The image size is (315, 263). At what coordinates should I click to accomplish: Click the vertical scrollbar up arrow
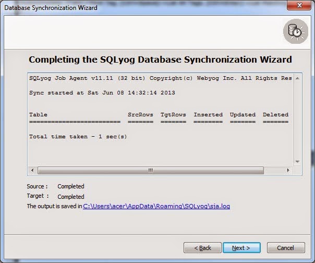[297, 78]
